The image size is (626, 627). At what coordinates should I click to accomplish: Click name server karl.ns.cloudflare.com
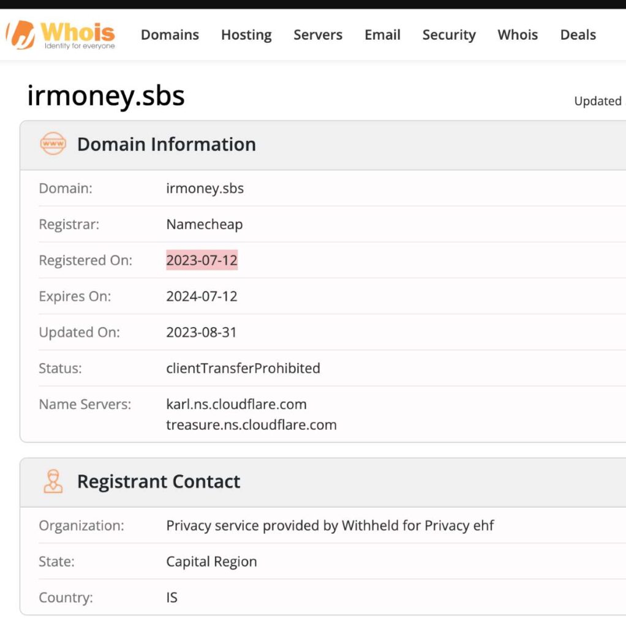pos(236,404)
